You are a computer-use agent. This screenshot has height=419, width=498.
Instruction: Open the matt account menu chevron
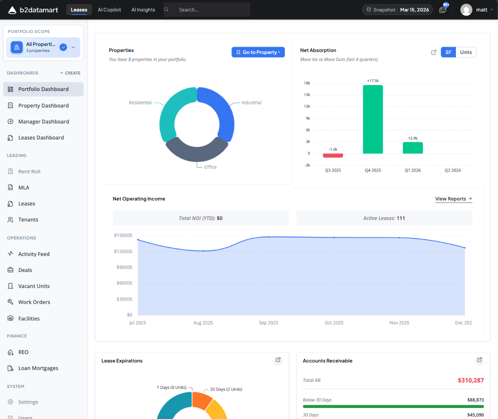tap(491, 10)
